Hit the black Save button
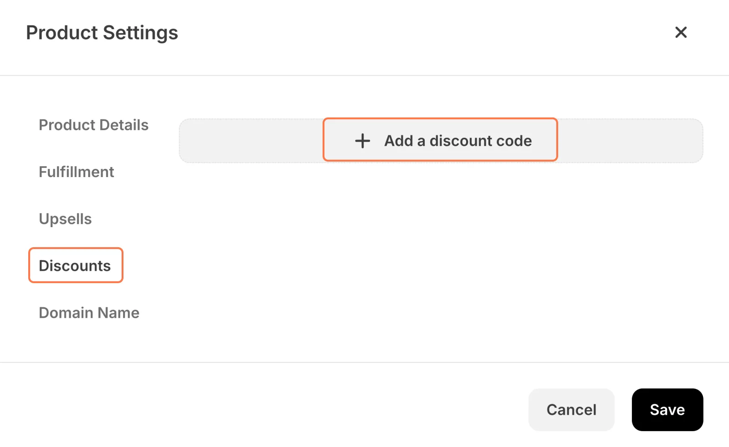This screenshot has height=447, width=729. pos(667,410)
